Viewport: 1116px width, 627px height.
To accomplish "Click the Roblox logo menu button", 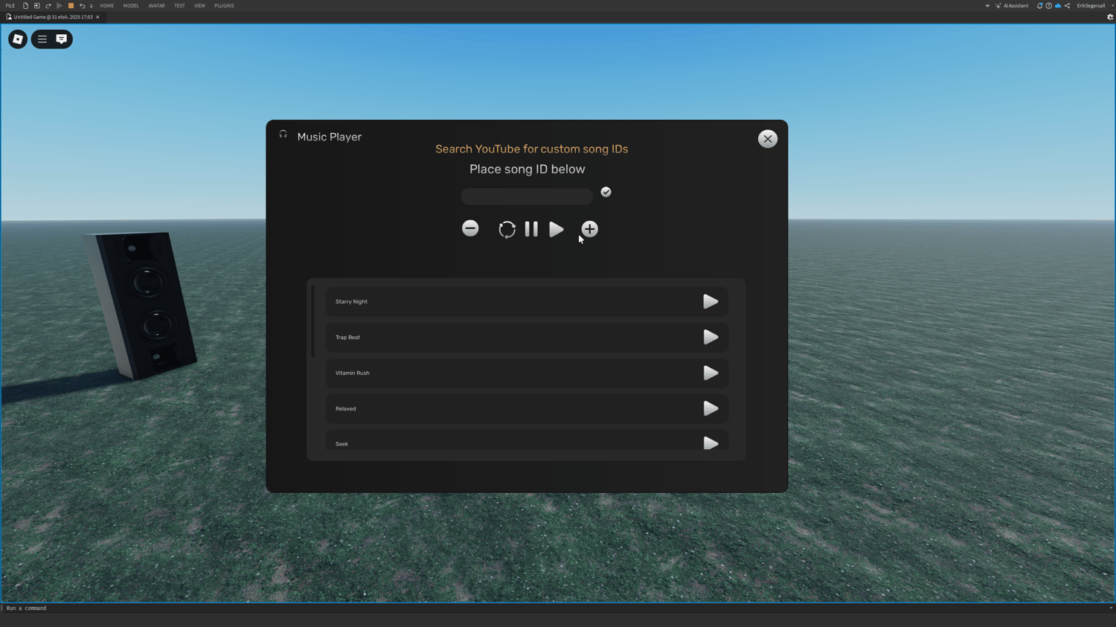I will click(x=18, y=39).
